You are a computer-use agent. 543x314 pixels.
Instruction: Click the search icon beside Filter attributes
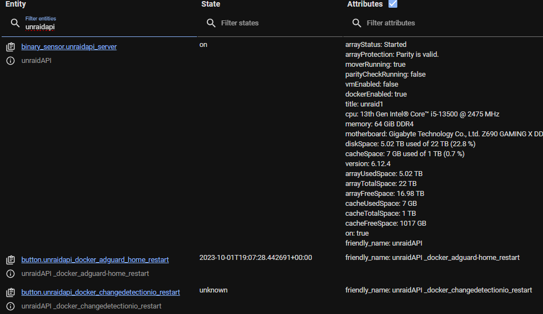(356, 23)
